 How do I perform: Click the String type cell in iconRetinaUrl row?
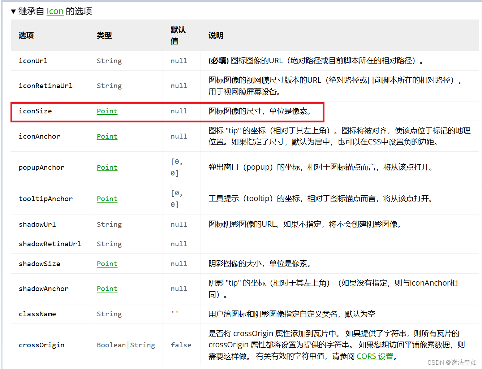109,86
